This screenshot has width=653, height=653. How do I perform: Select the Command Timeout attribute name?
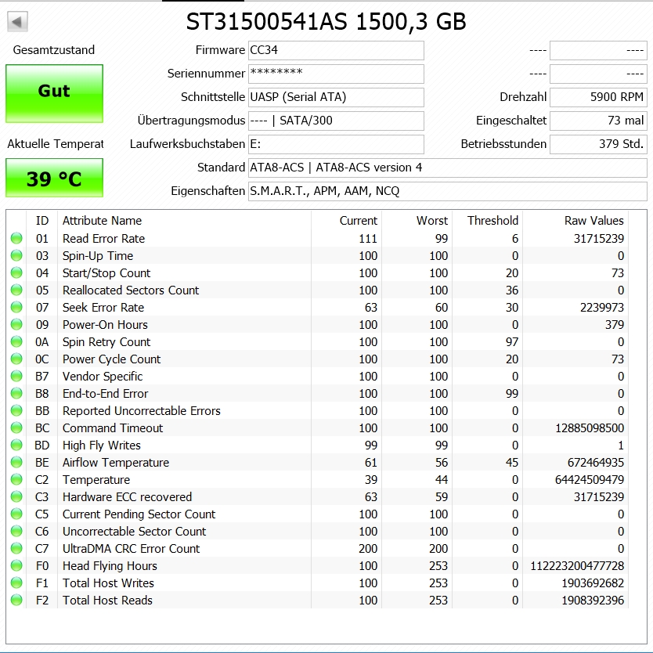point(113,428)
